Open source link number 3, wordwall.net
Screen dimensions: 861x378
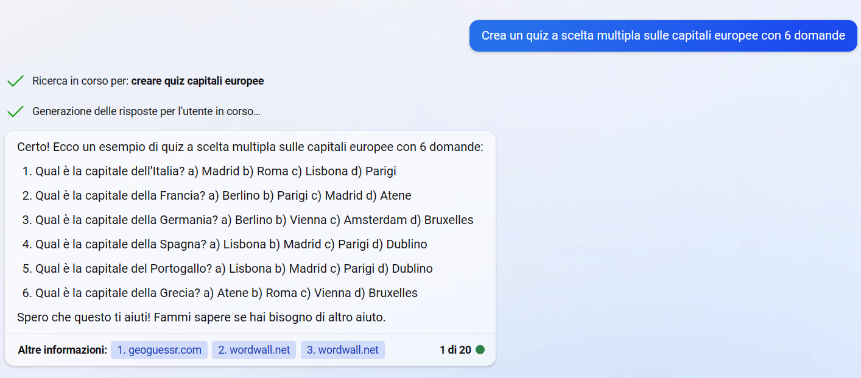coord(342,350)
